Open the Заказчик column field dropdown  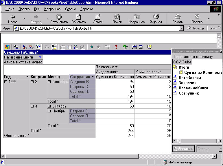coord(116,67)
